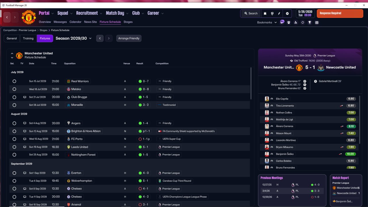Open the Premier League breadcrumb link
368x207 pixels.
coord(20,30)
